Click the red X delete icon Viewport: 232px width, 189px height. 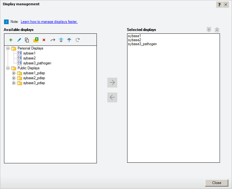pyautogui.click(x=44, y=40)
